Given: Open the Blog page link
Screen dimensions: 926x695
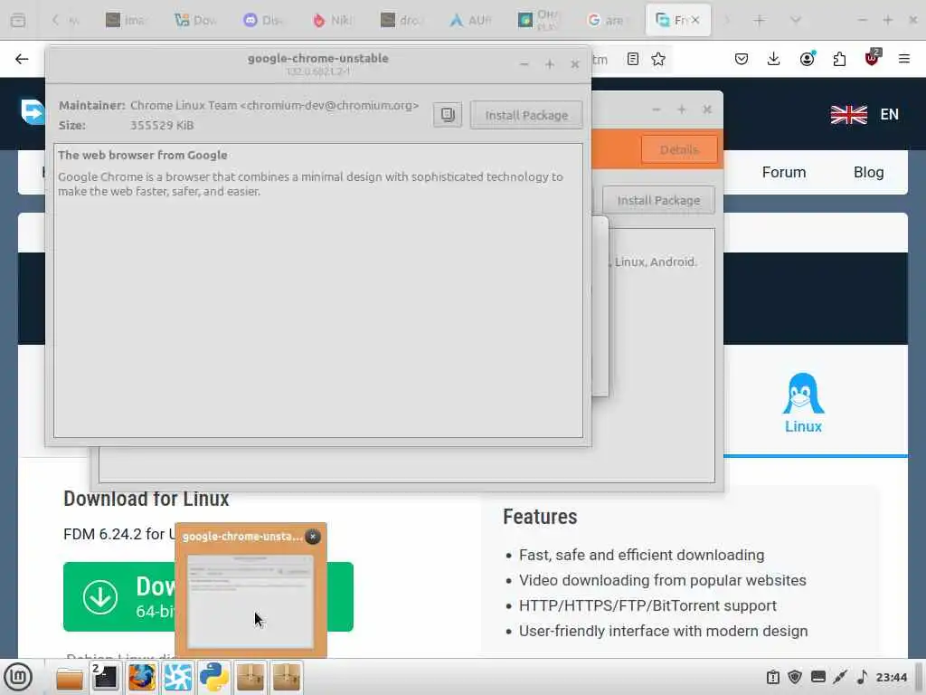Looking at the screenshot, I should pyautogui.click(x=868, y=172).
